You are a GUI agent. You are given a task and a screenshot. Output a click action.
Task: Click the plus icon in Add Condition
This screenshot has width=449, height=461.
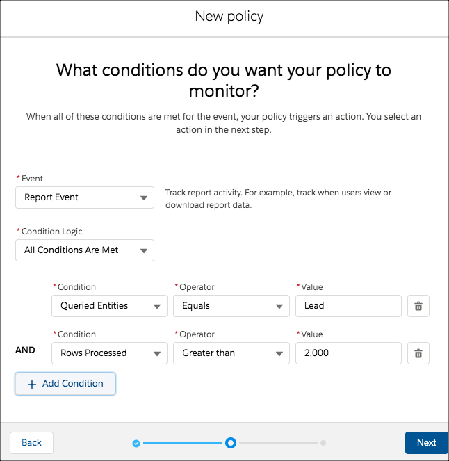pyautogui.click(x=32, y=385)
